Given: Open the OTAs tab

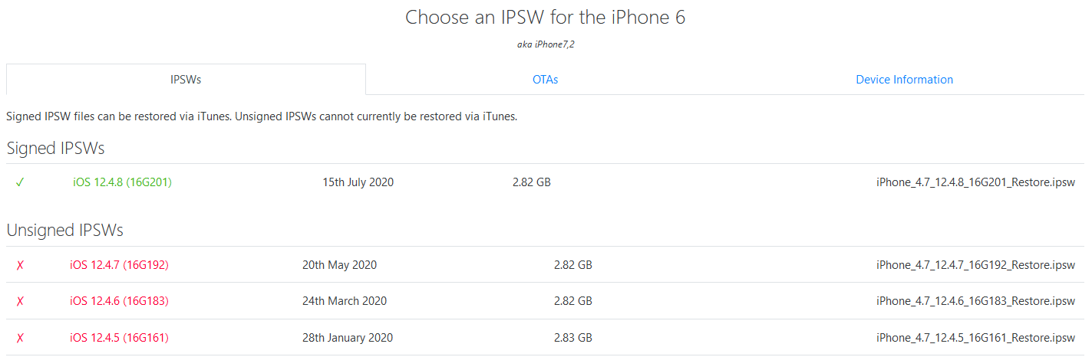Looking at the screenshot, I should click(545, 80).
